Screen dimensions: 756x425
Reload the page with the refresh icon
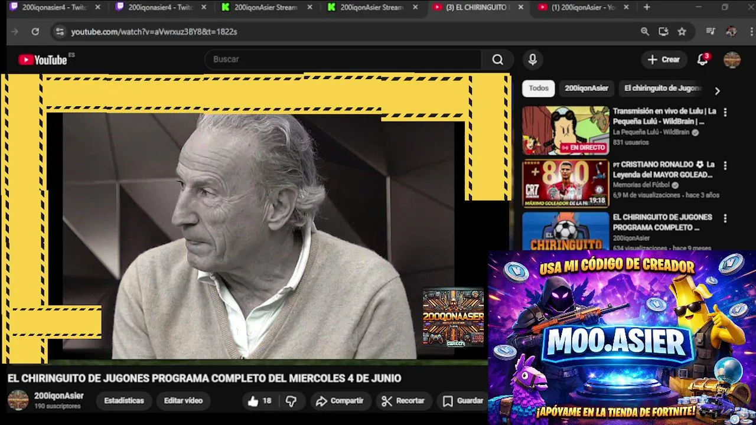point(35,31)
